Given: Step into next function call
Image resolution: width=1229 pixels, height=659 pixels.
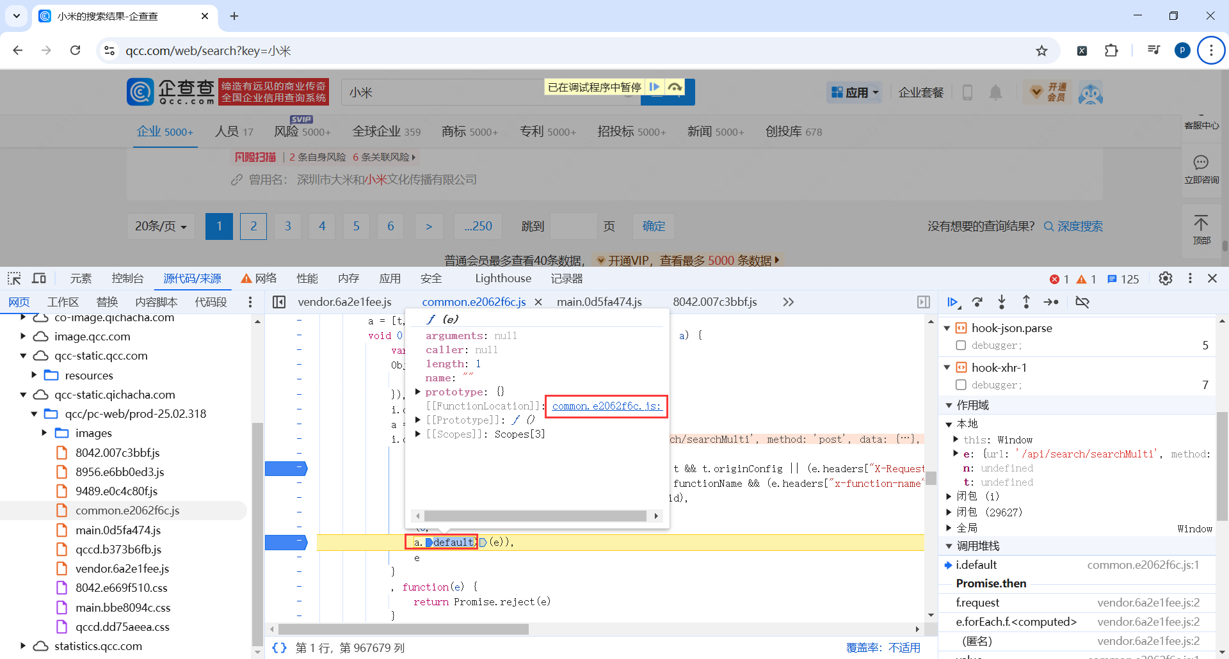Looking at the screenshot, I should tap(1002, 302).
